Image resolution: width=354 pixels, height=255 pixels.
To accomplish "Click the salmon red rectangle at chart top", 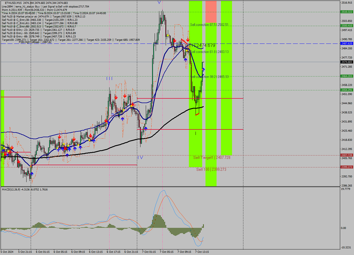I will coord(211,12).
